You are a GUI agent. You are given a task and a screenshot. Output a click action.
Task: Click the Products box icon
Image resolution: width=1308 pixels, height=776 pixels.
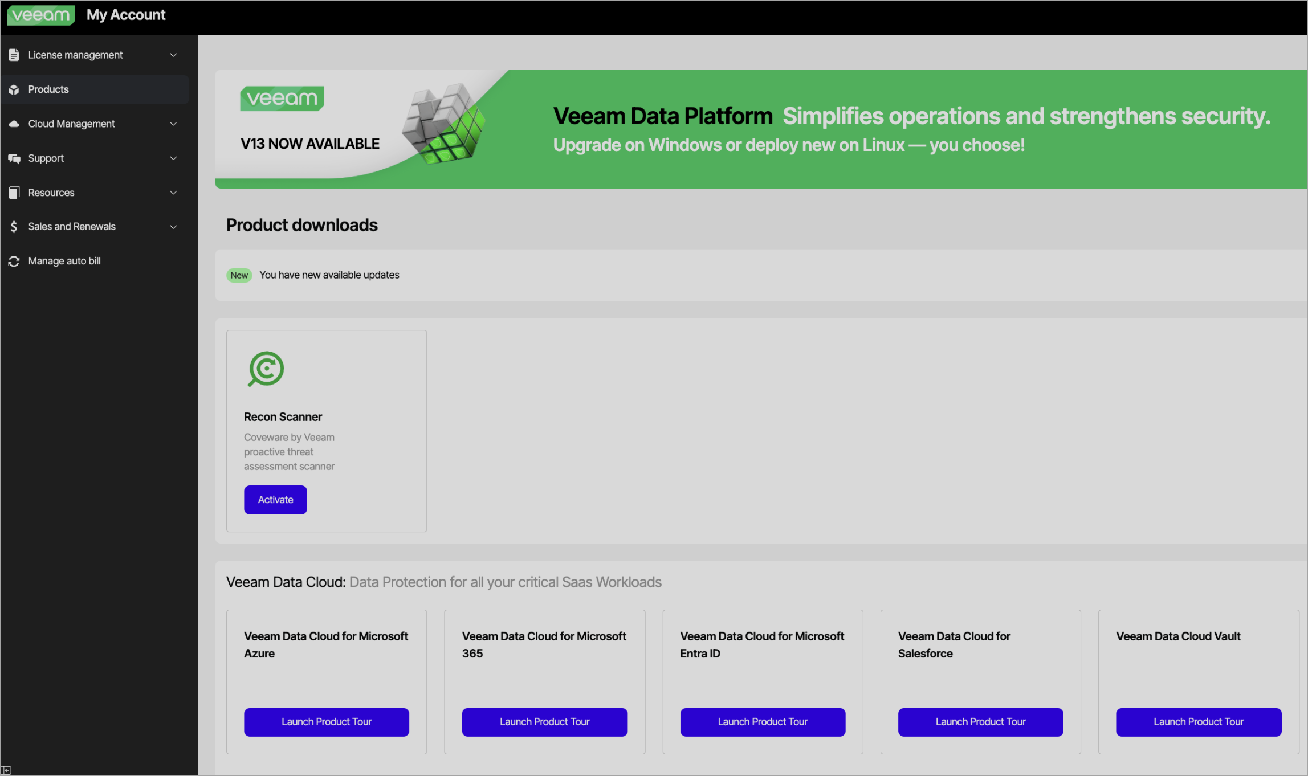click(x=14, y=89)
